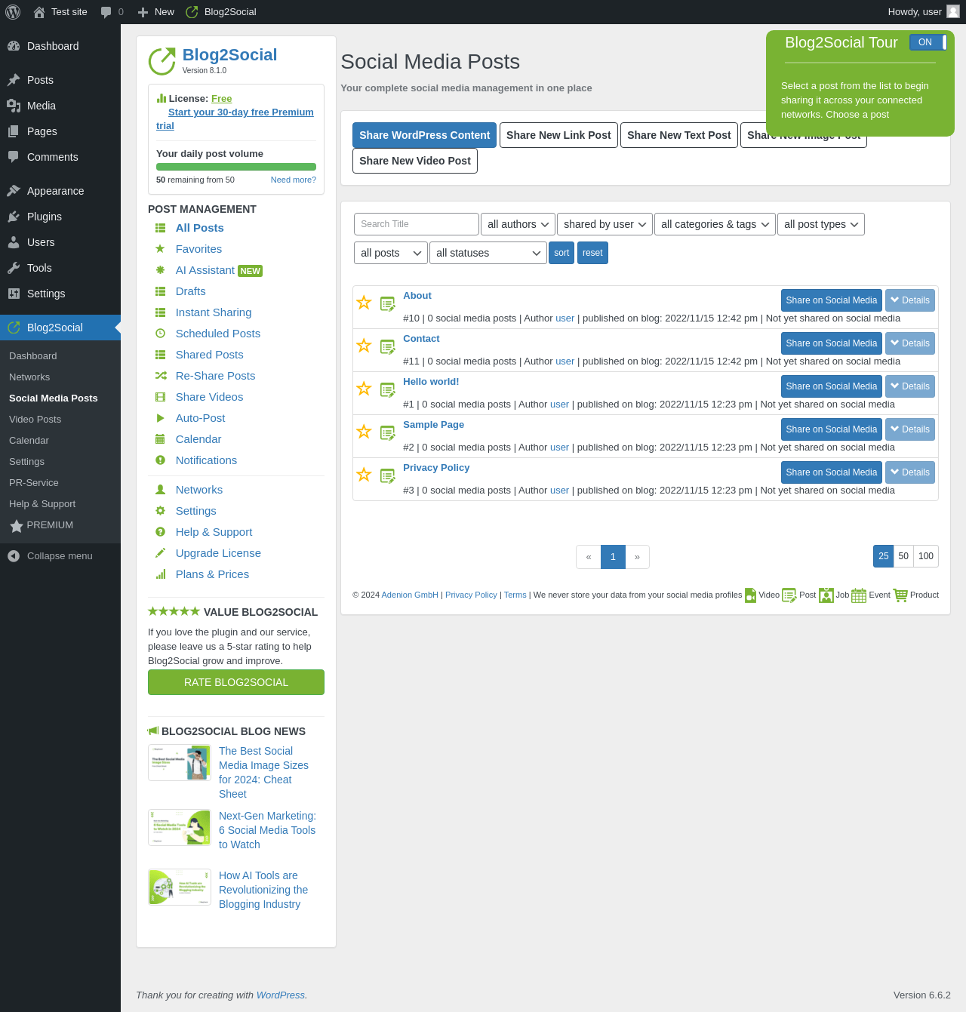Open the all posts filter dropdown
966x1012 pixels.
tap(391, 253)
